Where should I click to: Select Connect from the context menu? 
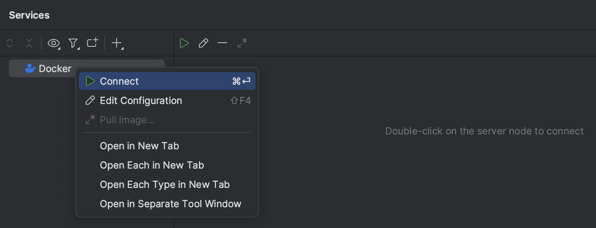click(x=119, y=81)
